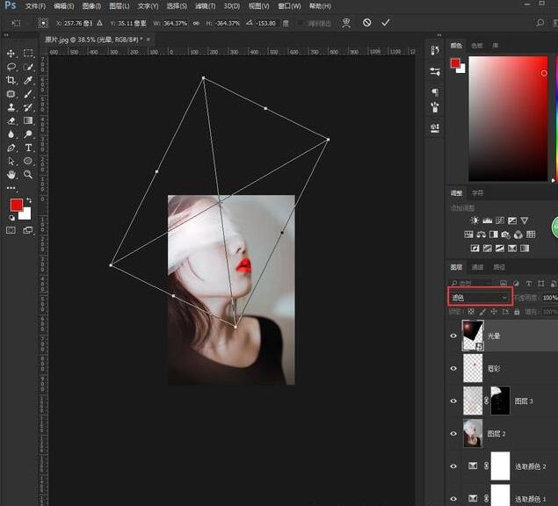Hide the 选取颜色 2 adjustment layer

point(454,466)
